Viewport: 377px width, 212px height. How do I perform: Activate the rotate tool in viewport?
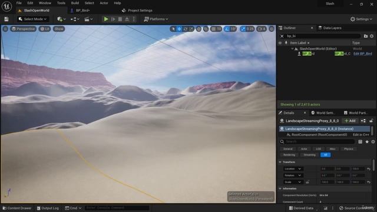click(x=186, y=29)
